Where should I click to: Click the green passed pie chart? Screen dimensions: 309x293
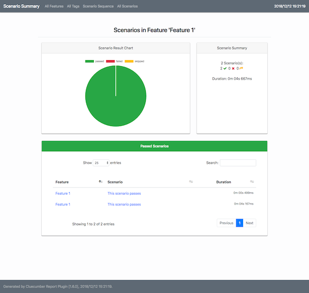(116, 96)
